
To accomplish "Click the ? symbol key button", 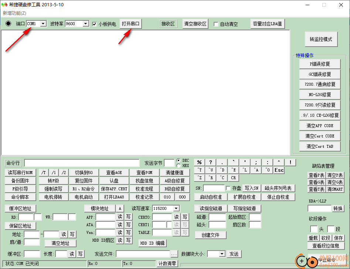I will pos(211,162).
